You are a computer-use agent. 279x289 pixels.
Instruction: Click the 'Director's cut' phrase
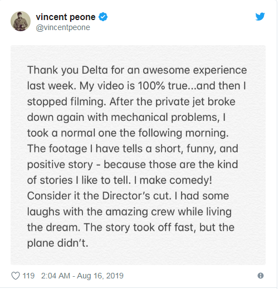pos(136,196)
